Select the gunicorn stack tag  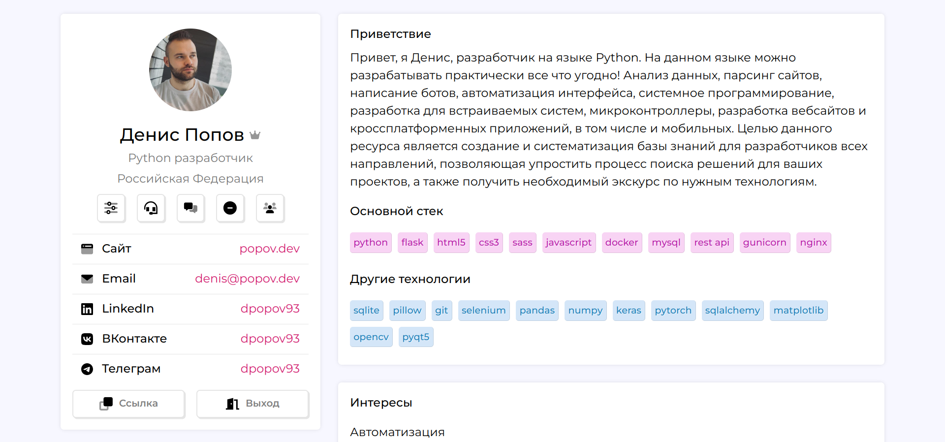[x=765, y=243]
